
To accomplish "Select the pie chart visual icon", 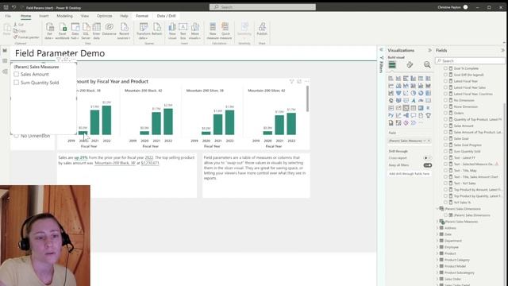I will point(414,93).
